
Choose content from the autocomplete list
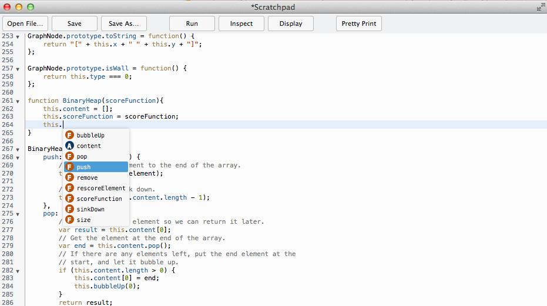pyautogui.click(x=96, y=146)
